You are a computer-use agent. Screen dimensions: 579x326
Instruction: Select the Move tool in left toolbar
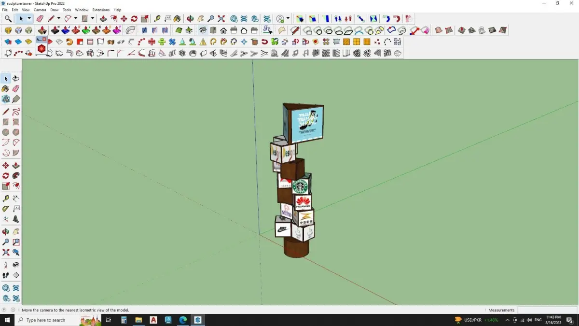(6, 166)
